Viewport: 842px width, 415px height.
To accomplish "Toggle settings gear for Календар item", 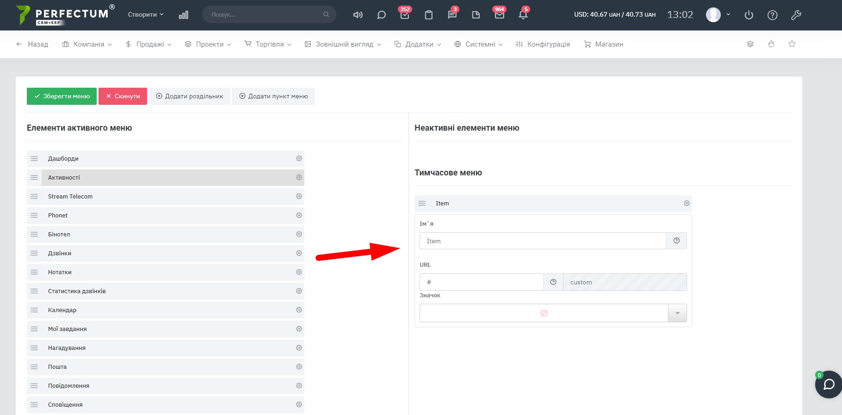I will coord(299,310).
